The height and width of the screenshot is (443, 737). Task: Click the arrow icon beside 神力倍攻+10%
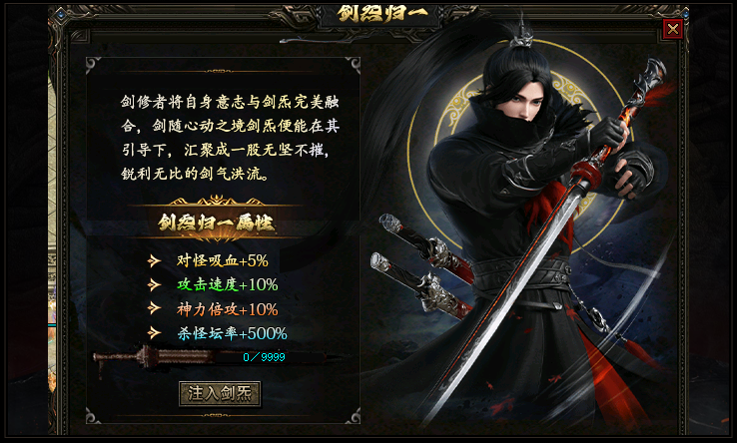pyautogui.click(x=154, y=308)
